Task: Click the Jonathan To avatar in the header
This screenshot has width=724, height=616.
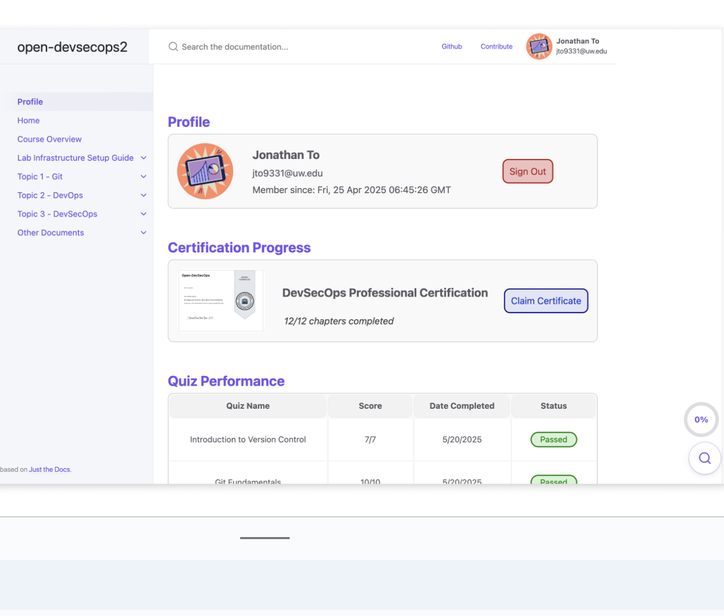Action: [x=539, y=46]
